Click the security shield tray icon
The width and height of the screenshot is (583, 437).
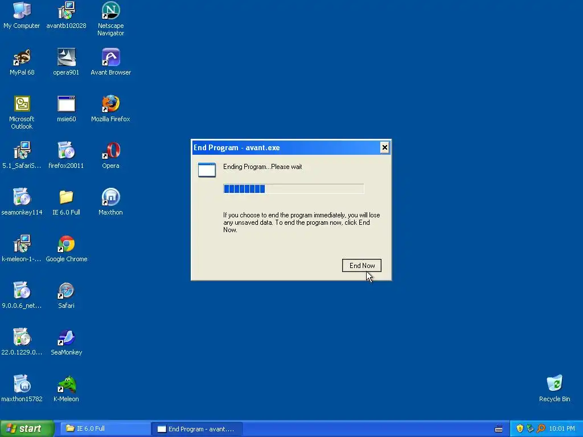pos(520,428)
